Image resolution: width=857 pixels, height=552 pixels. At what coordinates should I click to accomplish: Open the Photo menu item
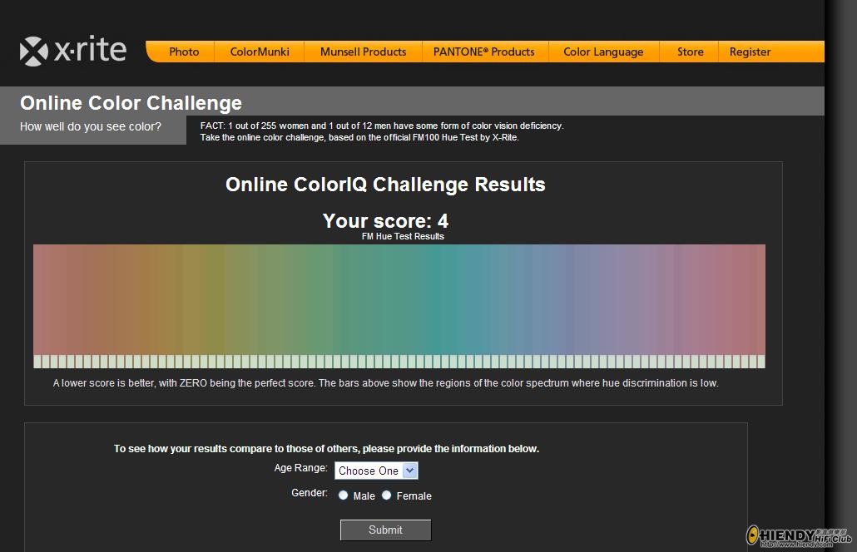point(184,52)
